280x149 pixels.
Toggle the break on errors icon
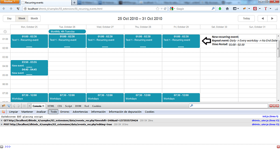point(3,112)
